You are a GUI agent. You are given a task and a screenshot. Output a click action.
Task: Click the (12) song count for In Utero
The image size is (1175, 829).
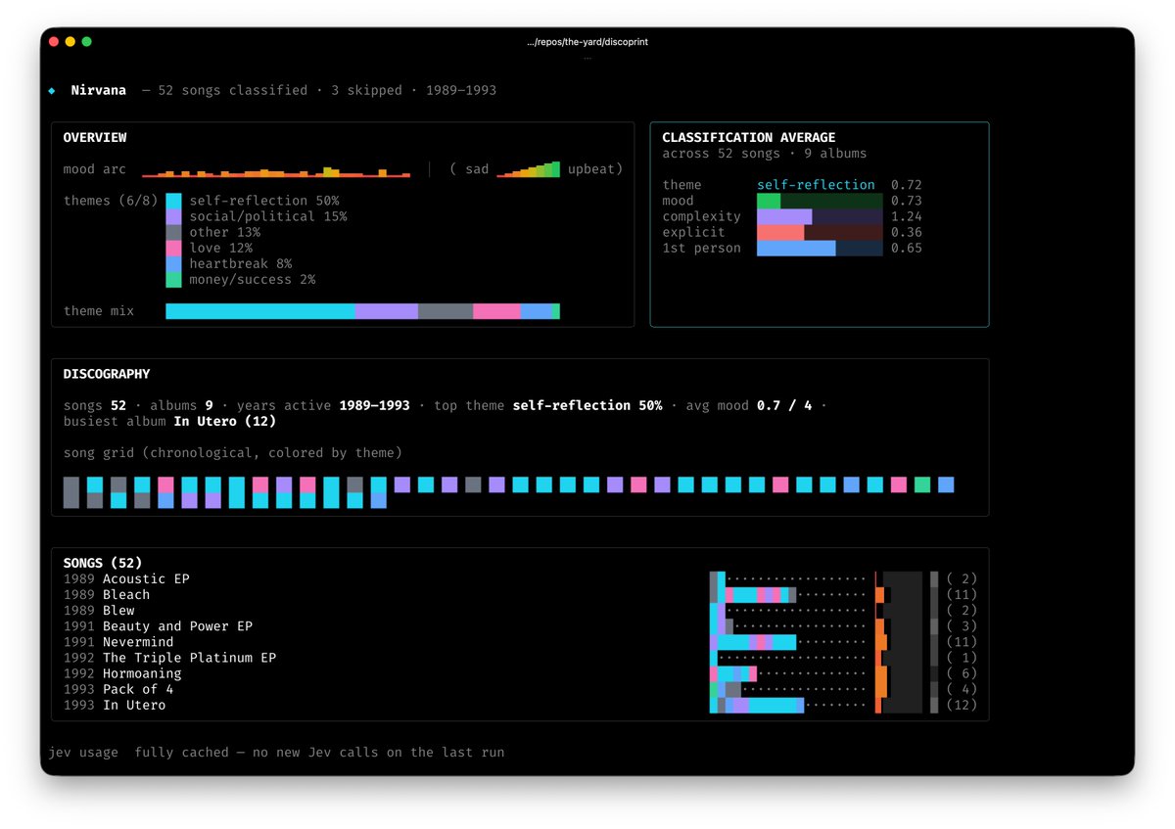962,705
